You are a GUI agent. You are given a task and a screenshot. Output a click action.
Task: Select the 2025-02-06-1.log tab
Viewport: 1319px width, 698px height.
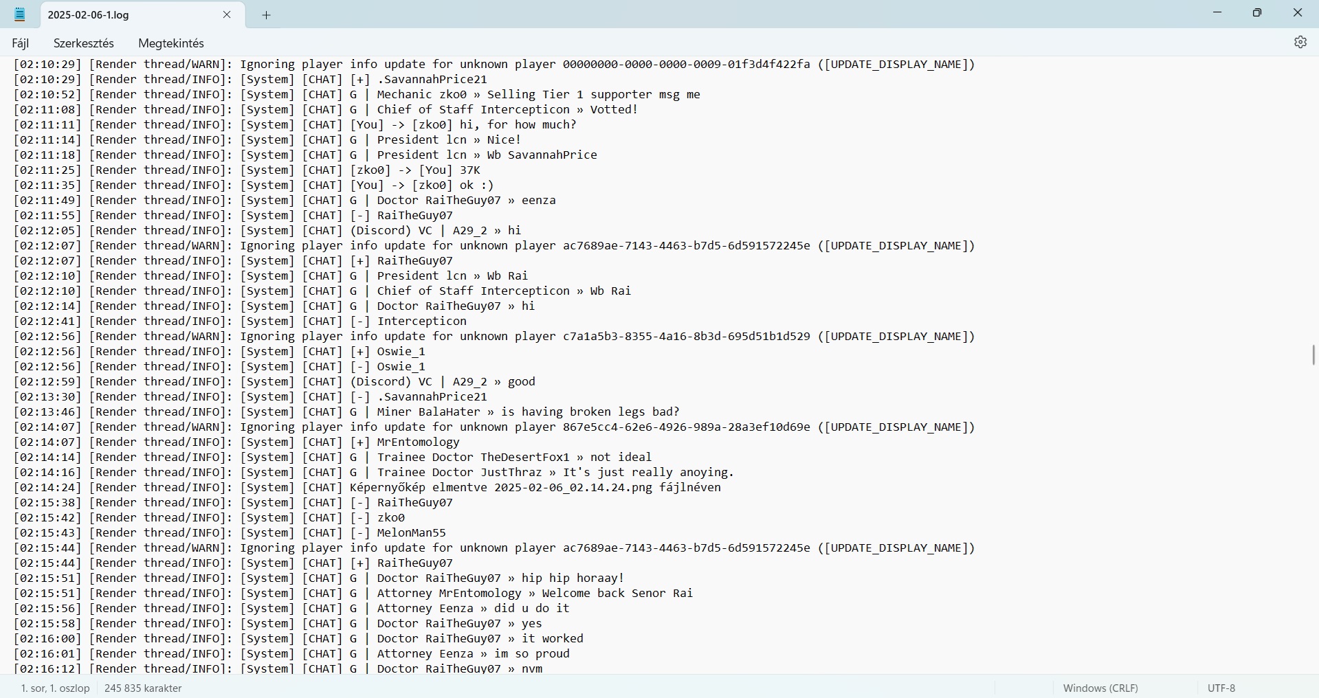click(x=131, y=15)
